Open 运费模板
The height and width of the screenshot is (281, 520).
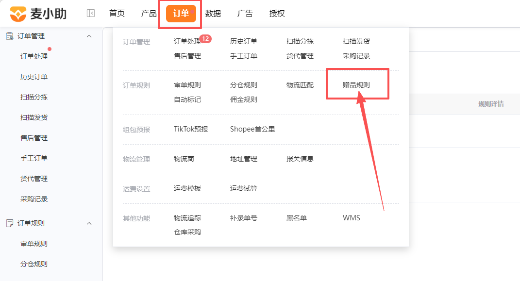pos(187,189)
